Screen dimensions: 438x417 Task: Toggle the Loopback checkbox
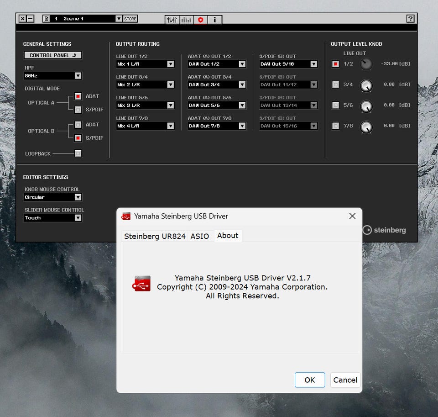tap(78, 153)
